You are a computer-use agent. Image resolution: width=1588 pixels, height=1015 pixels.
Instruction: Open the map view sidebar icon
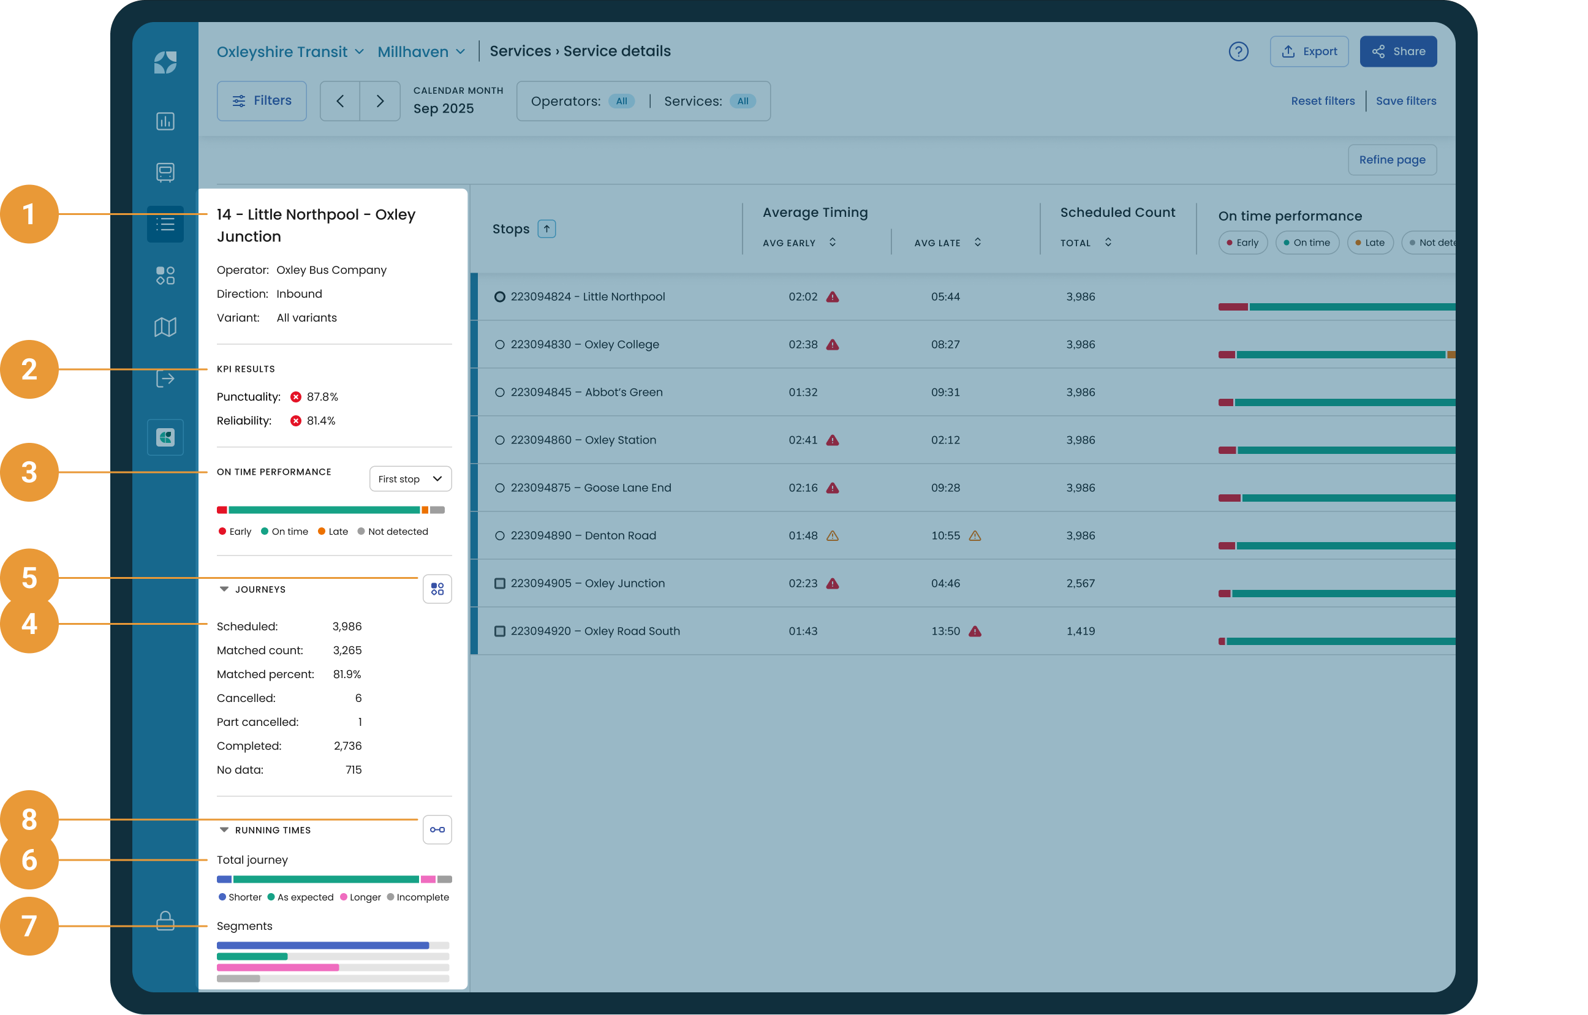165,327
